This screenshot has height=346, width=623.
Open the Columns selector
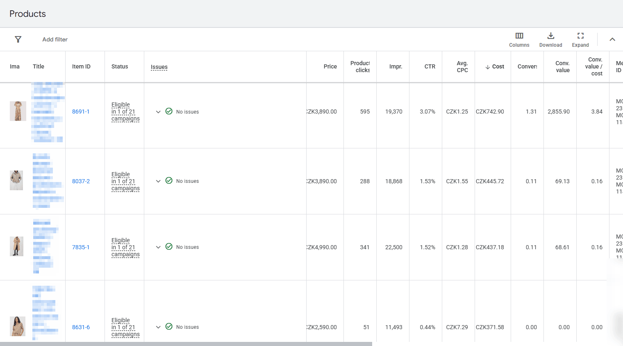pos(519,40)
